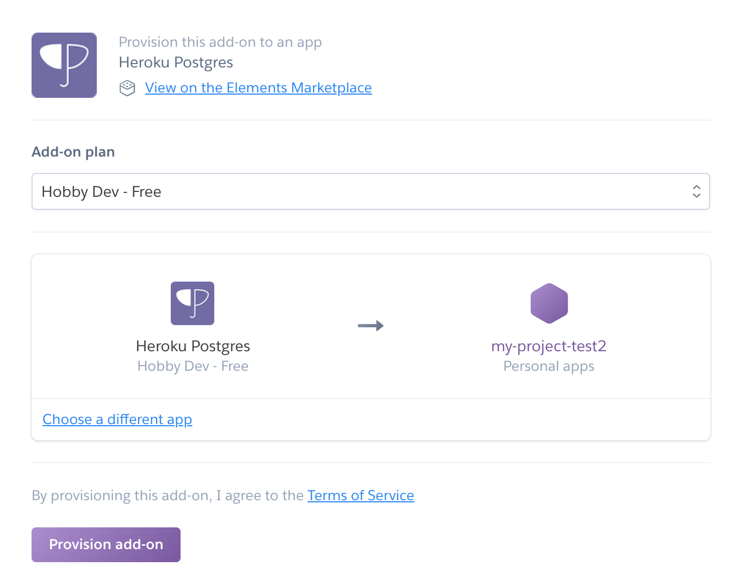Click the large Heroku Postgres logo
The image size is (744, 585).
pos(64,65)
